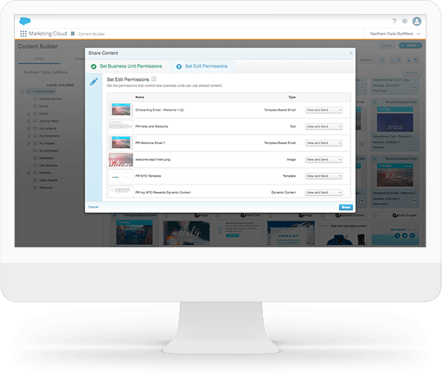Click the pencil edit icon in dialog
The width and height of the screenshot is (442, 375).
coord(94,82)
